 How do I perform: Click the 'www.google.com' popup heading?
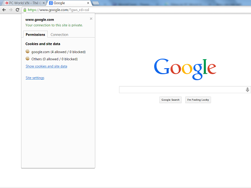click(40, 20)
